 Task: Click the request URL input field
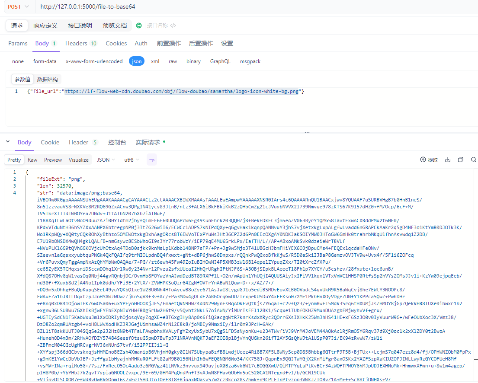(173, 6)
